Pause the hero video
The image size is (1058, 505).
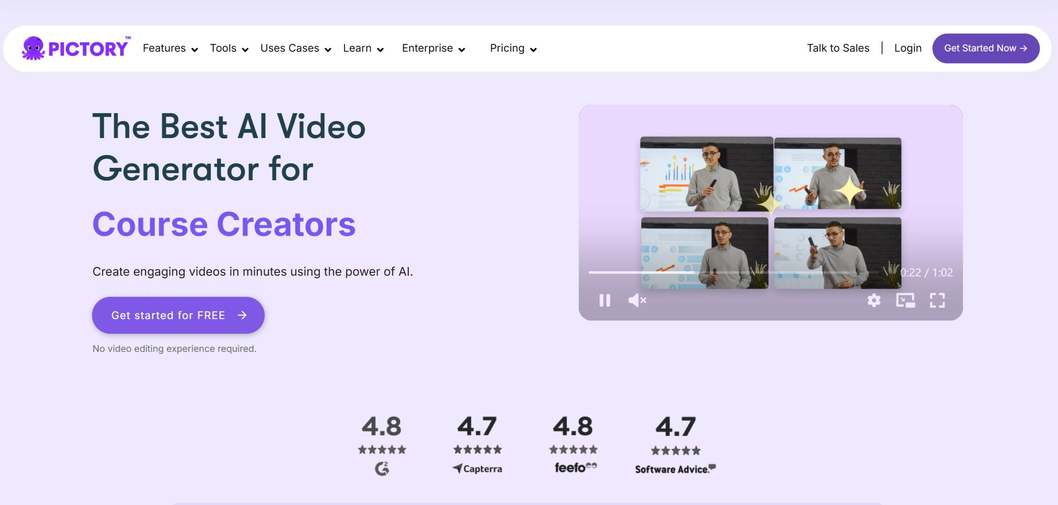click(605, 300)
